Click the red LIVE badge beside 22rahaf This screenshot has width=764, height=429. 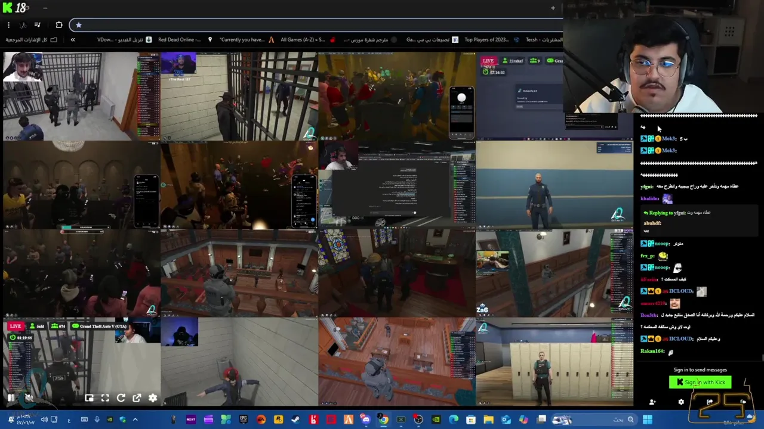pyautogui.click(x=488, y=61)
